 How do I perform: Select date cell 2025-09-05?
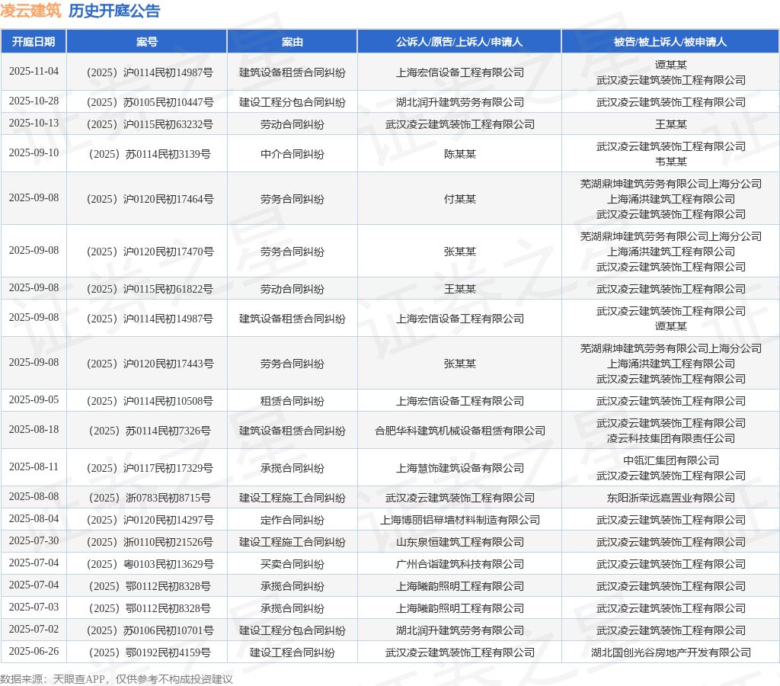(34, 399)
